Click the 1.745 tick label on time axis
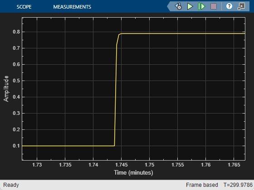Screen dimensions: 254x190 pos(122,165)
